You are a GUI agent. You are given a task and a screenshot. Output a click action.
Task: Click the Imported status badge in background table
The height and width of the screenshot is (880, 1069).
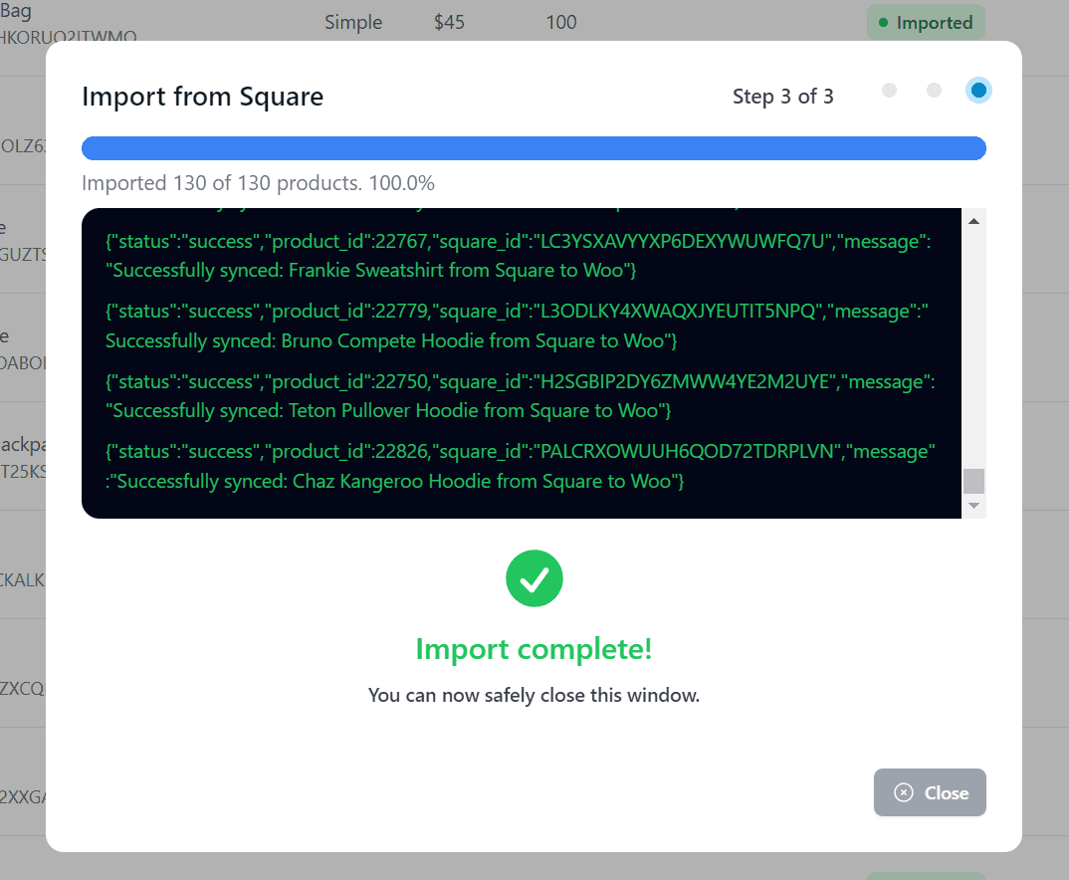(x=926, y=23)
